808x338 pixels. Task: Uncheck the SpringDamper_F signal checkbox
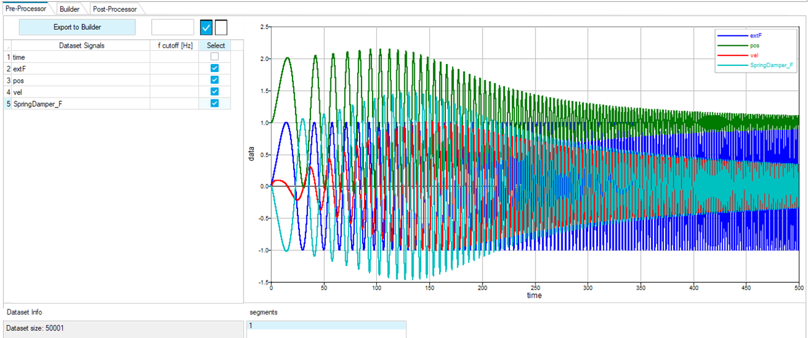click(x=214, y=103)
